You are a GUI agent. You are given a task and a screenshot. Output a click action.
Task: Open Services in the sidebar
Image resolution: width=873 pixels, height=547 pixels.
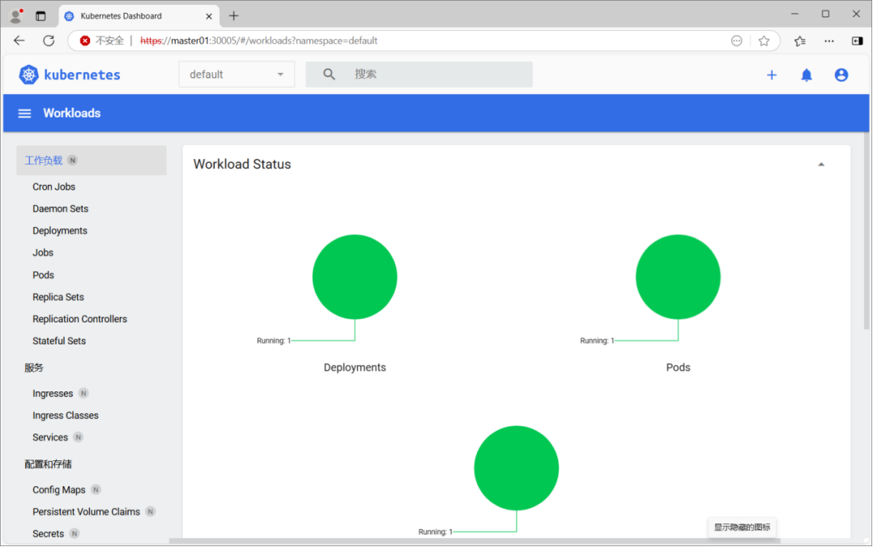(x=49, y=438)
